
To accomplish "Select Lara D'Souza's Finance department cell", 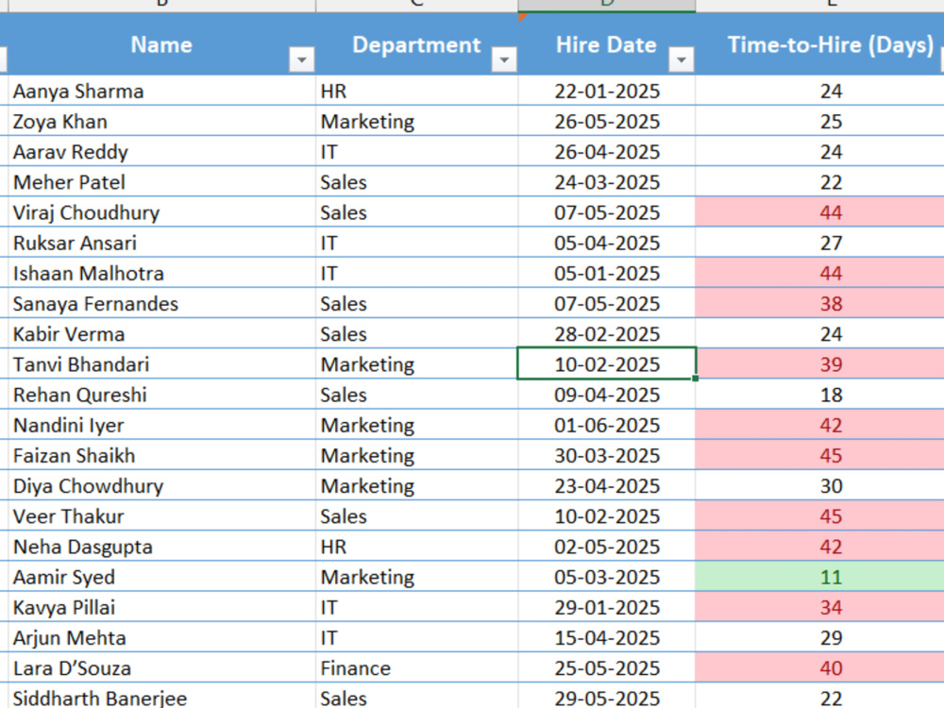I will click(416, 667).
